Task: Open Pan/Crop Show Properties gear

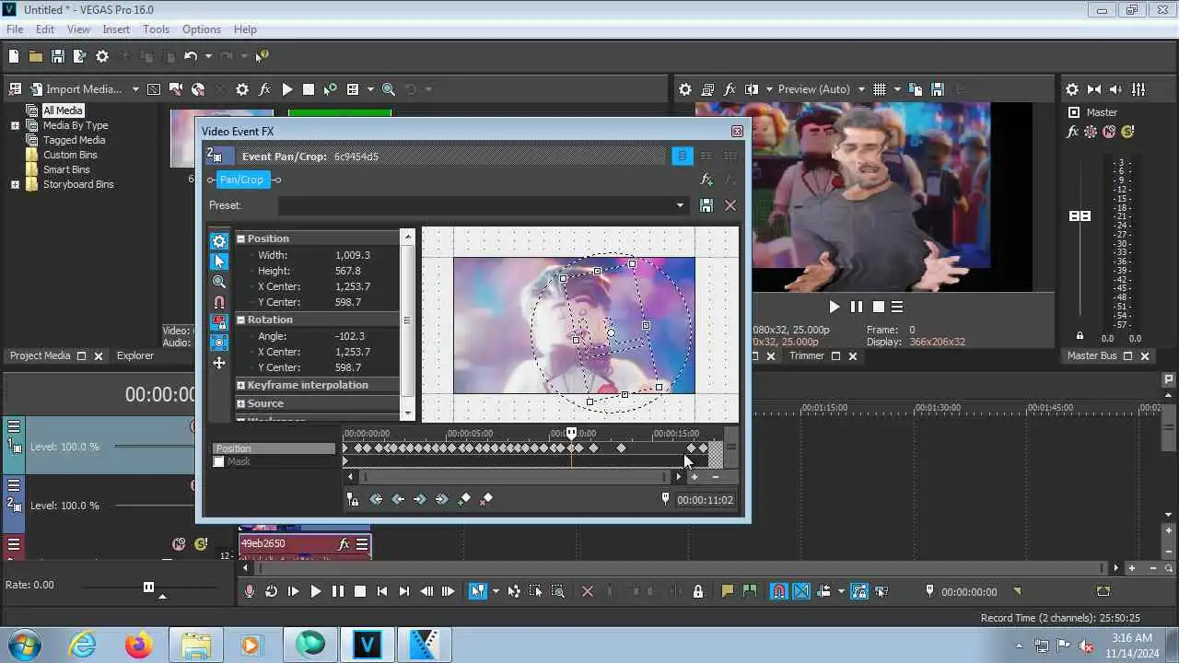Action: point(219,241)
